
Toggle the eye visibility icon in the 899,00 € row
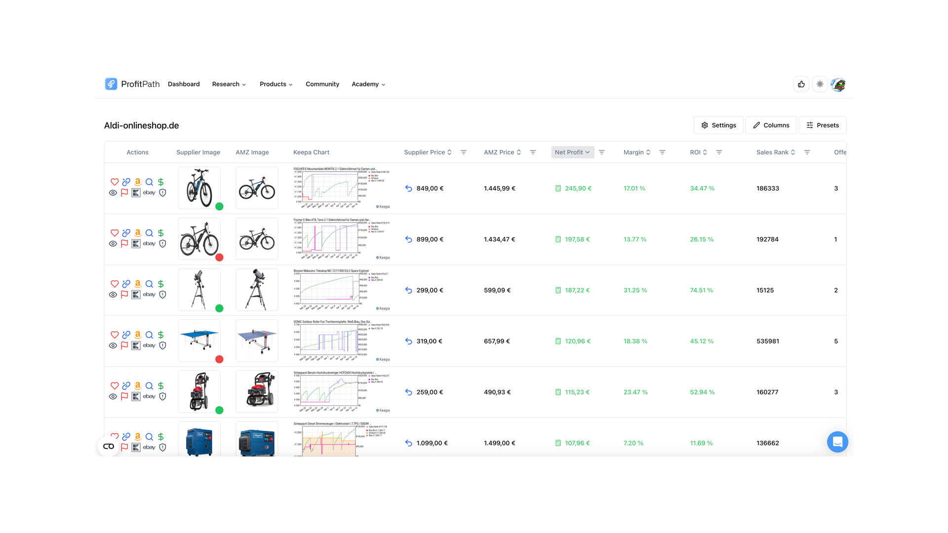[x=113, y=244]
